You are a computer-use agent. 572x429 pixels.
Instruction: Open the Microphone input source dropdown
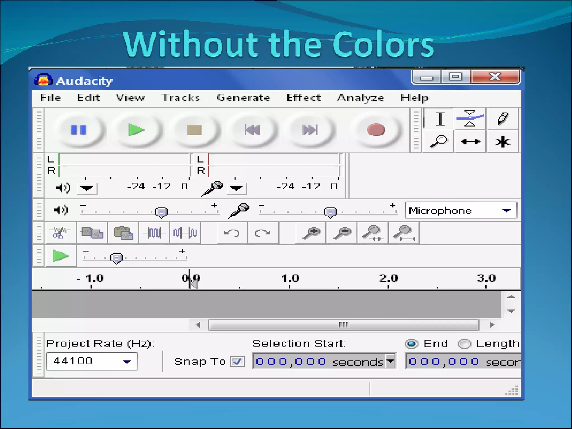(461, 211)
